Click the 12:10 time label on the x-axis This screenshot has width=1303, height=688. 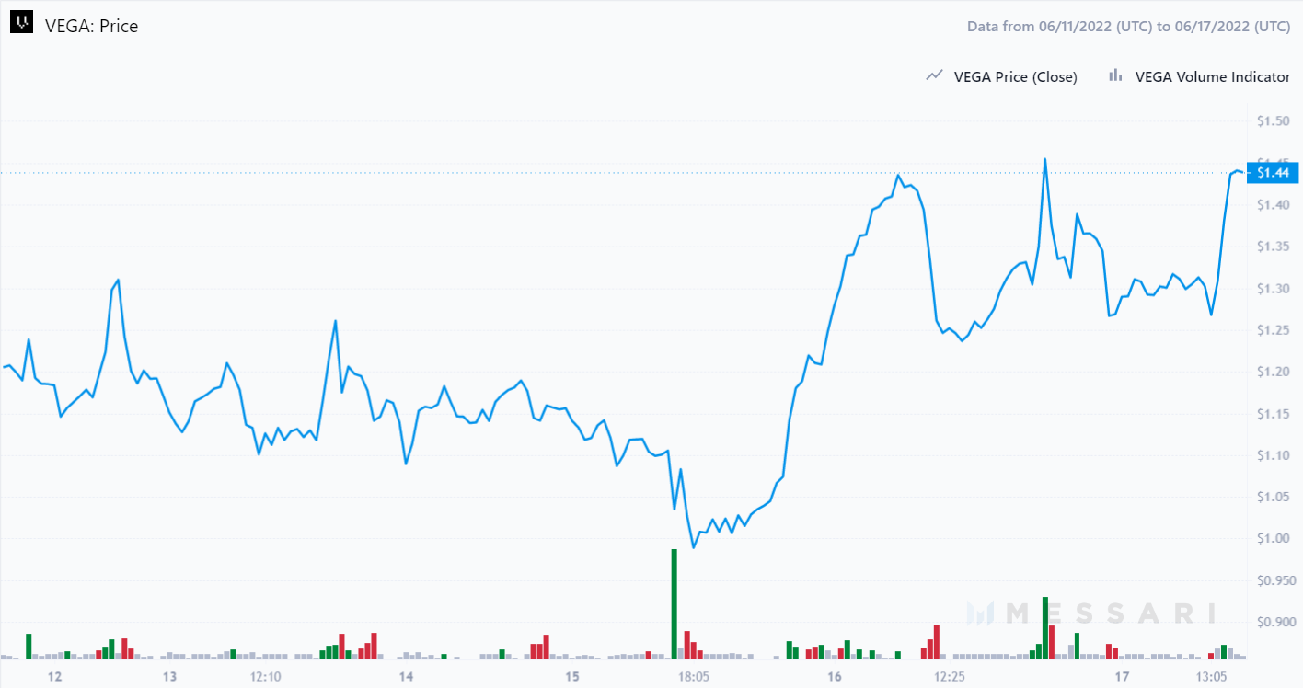point(265,677)
